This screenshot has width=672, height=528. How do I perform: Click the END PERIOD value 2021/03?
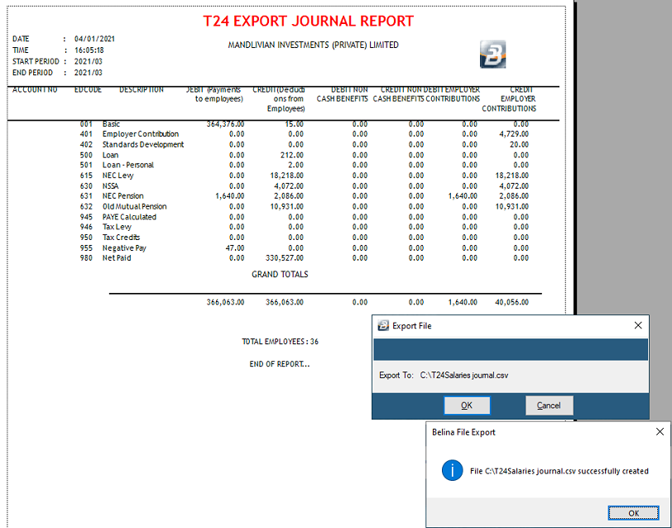[x=89, y=73]
